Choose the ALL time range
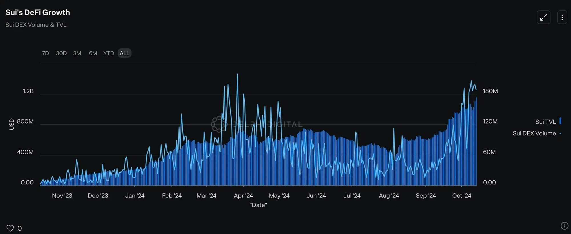The height and width of the screenshot is (234, 571). [124, 53]
